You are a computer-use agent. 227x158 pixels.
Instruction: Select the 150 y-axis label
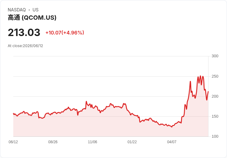tap(215, 116)
